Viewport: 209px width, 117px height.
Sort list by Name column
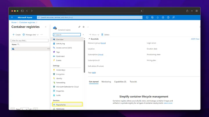point(16,44)
